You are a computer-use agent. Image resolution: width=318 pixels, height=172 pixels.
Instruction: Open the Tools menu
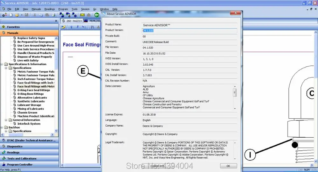tap(74, 9)
